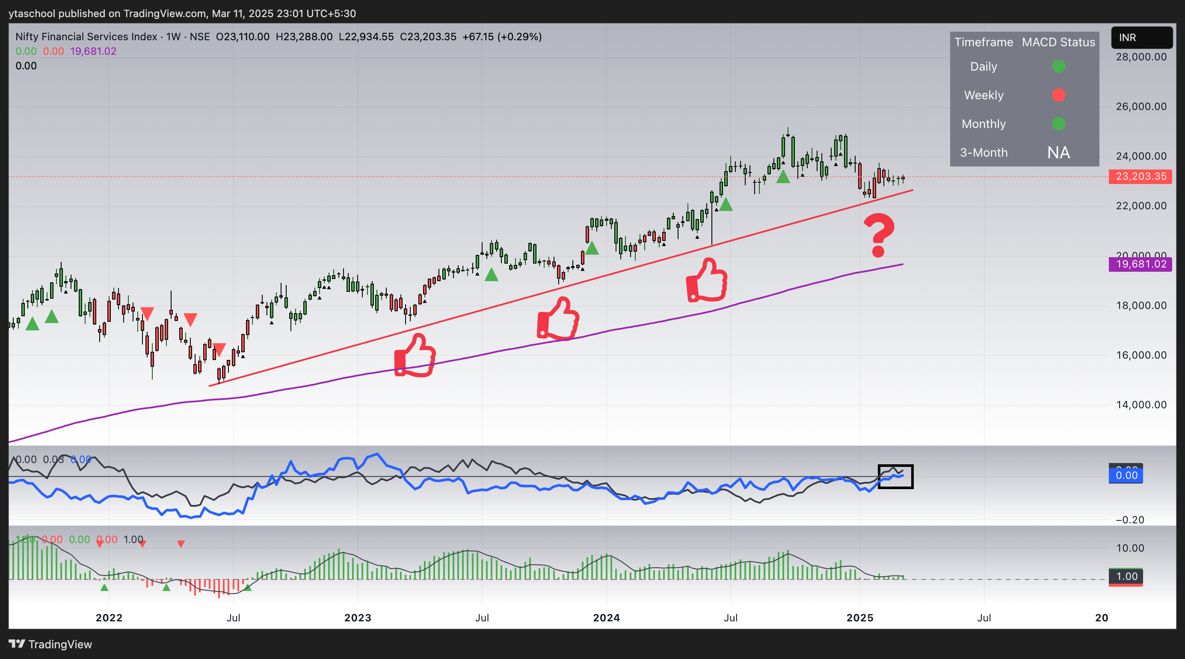This screenshot has width=1185, height=659.
Task: Click the close value C23,203.35
Action: click(428, 37)
